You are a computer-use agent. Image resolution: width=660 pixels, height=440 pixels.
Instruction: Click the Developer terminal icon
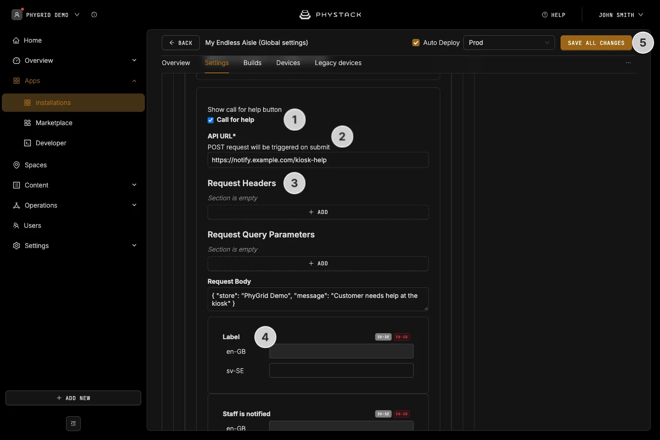click(27, 143)
